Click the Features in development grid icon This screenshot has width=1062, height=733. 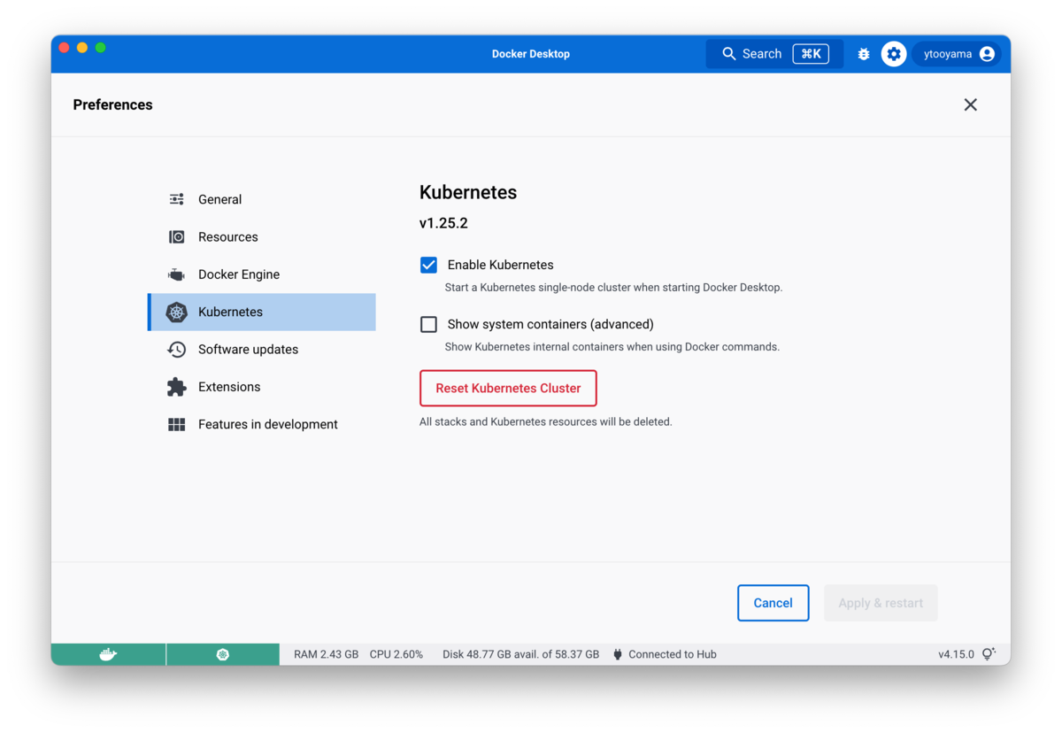(x=177, y=424)
